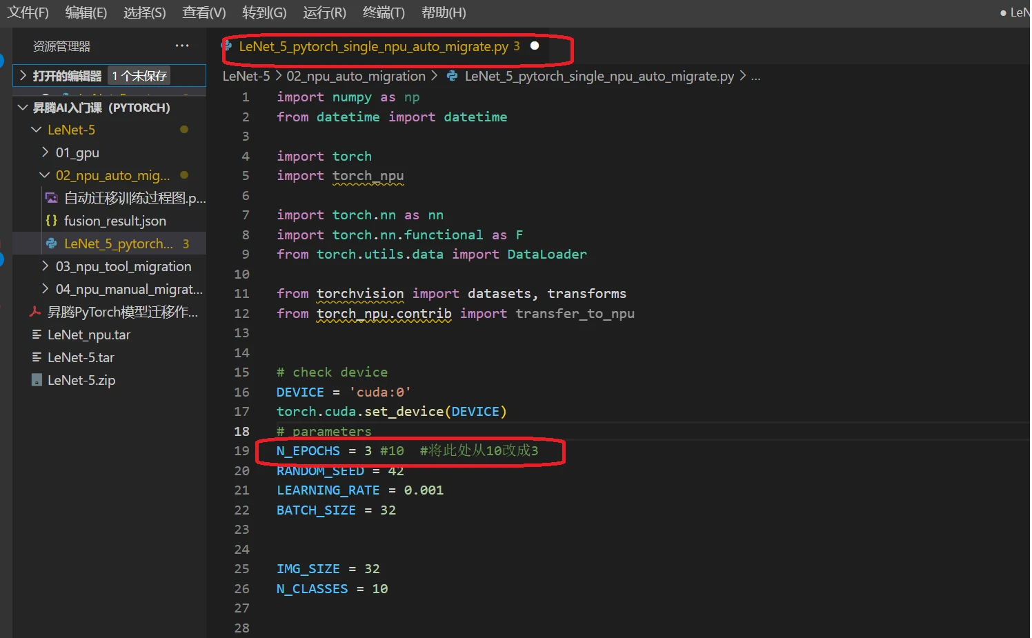The height and width of the screenshot is (638, 1032).
Task: Click on DataLoader in line 9
Action: (547, 254)
